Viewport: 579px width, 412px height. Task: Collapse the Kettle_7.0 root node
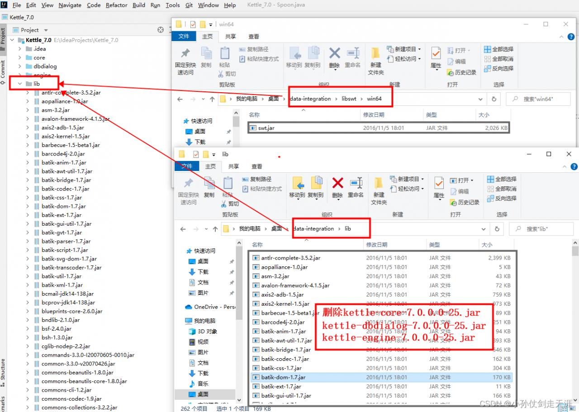12,40
